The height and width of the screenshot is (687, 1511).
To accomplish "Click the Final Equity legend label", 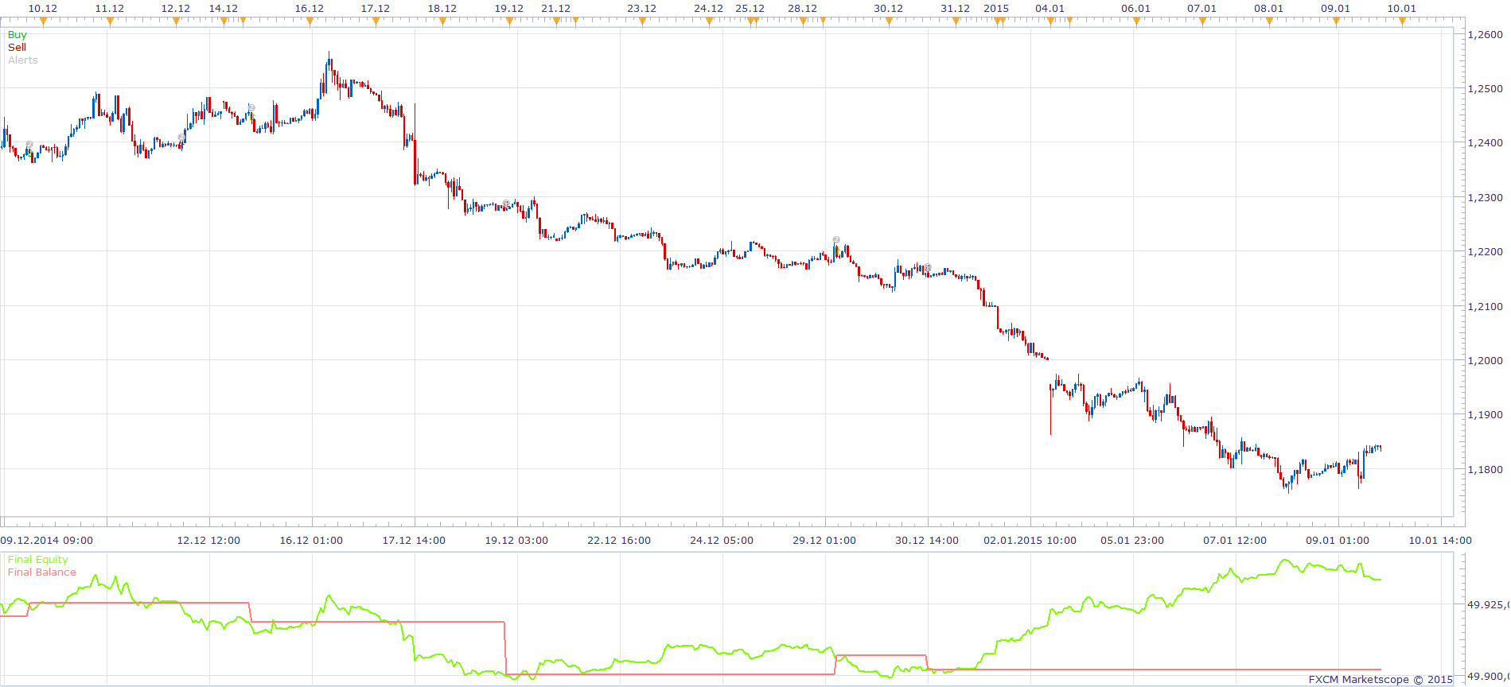I will pos(38,560).
